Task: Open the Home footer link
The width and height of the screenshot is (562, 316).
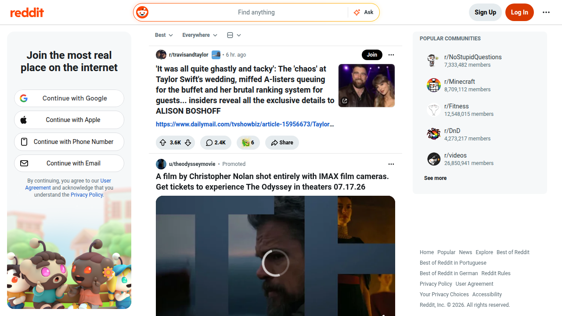Action: 427,252
